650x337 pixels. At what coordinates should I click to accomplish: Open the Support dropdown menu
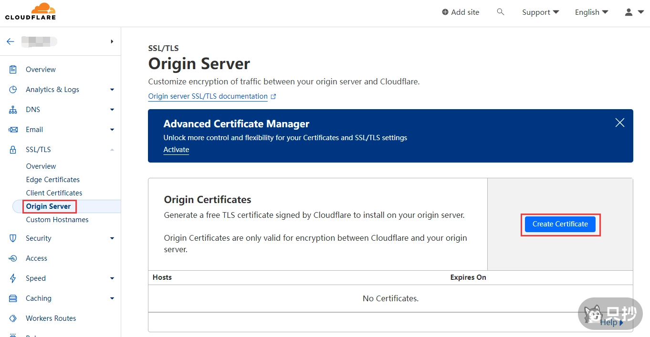(540, 12)
